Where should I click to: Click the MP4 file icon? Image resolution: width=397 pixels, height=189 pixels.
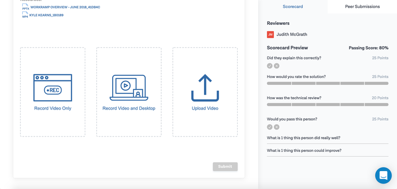25,15
